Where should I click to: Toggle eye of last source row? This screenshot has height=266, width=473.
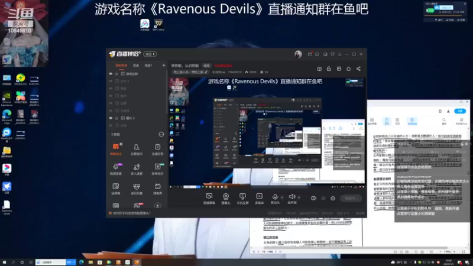coord(111,125)
